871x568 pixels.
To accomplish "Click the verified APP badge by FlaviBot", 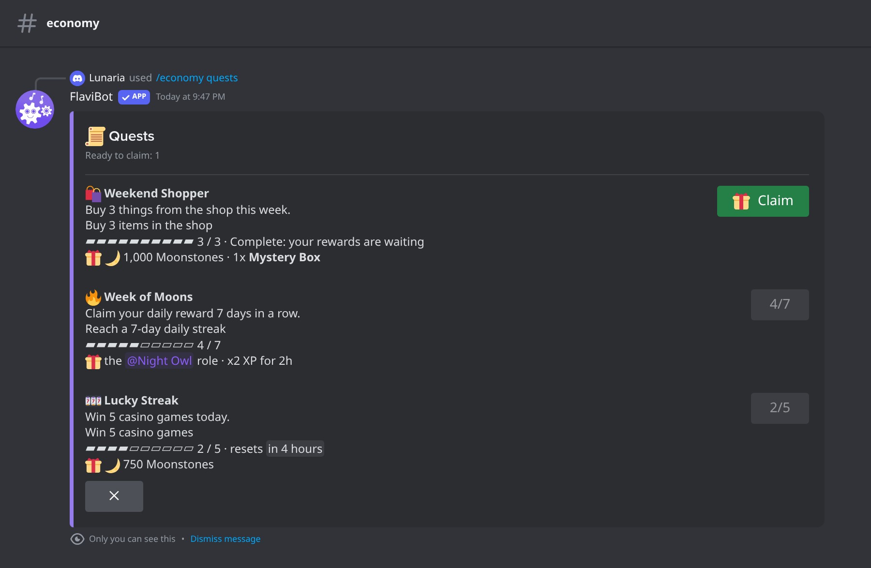I will 134,97.
